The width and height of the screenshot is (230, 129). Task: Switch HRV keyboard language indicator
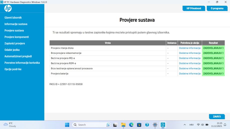[191, 125]
